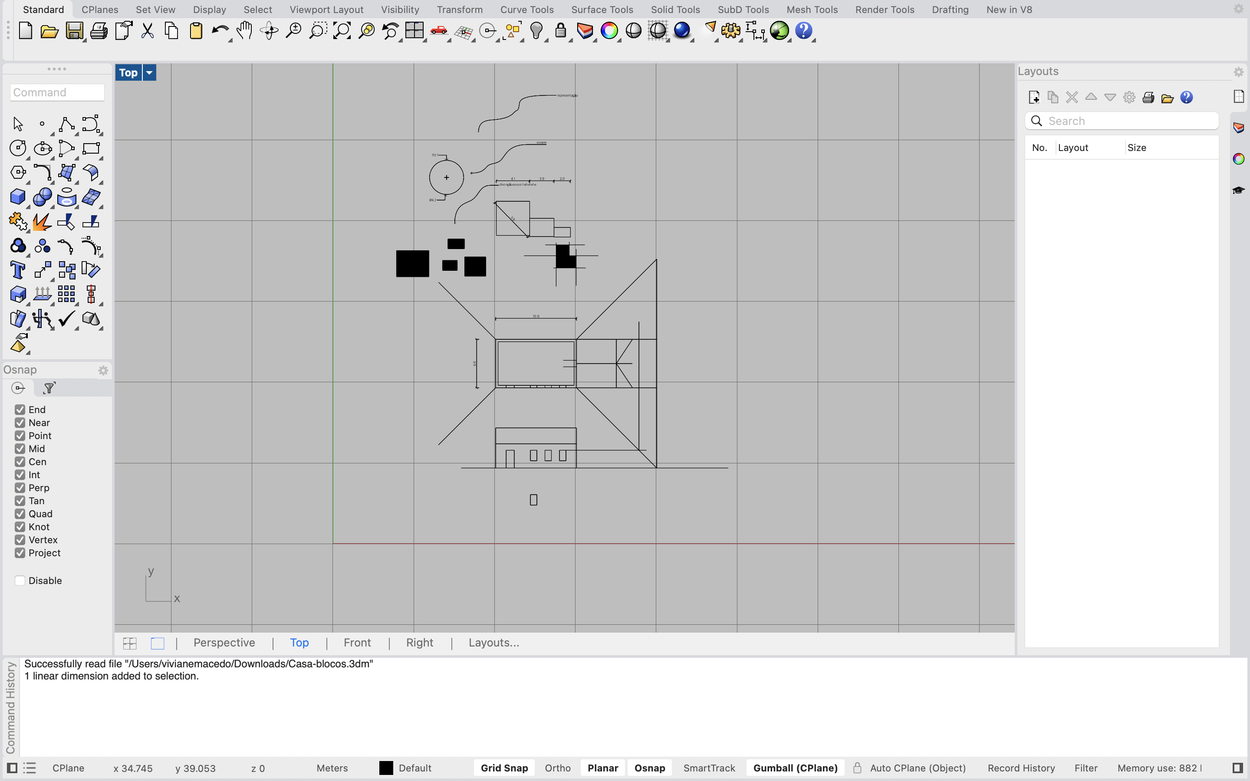Open the CPlane coordinate selector in status bar

coord(68,768)
